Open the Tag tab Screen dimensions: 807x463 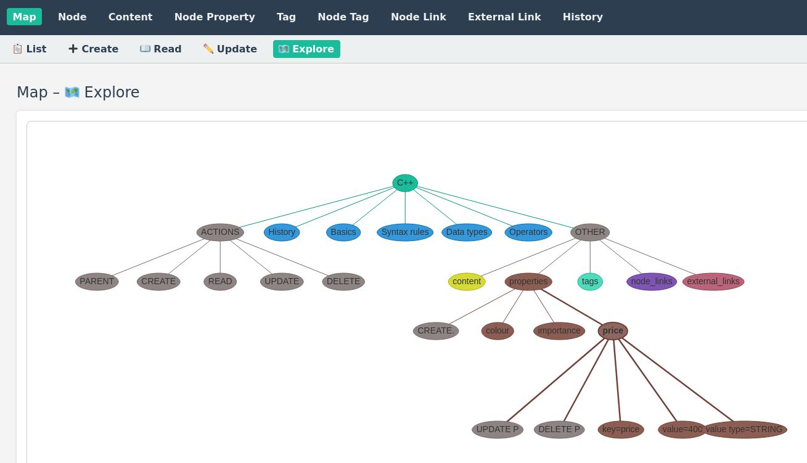(x=286, y=17)
